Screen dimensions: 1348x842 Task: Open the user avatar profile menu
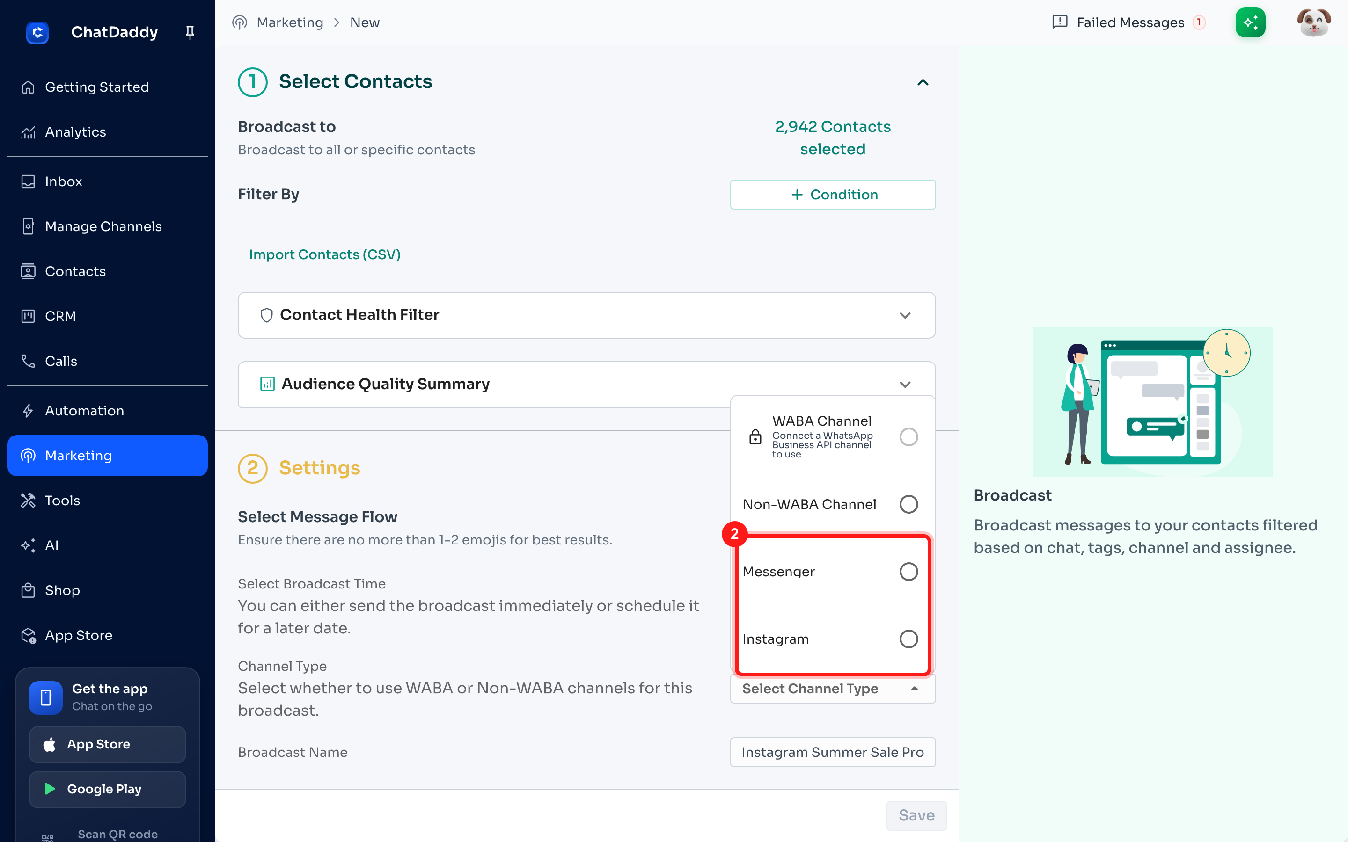click(1313, 22)
